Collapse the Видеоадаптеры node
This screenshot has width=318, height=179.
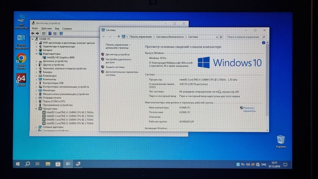coord(36,54)
